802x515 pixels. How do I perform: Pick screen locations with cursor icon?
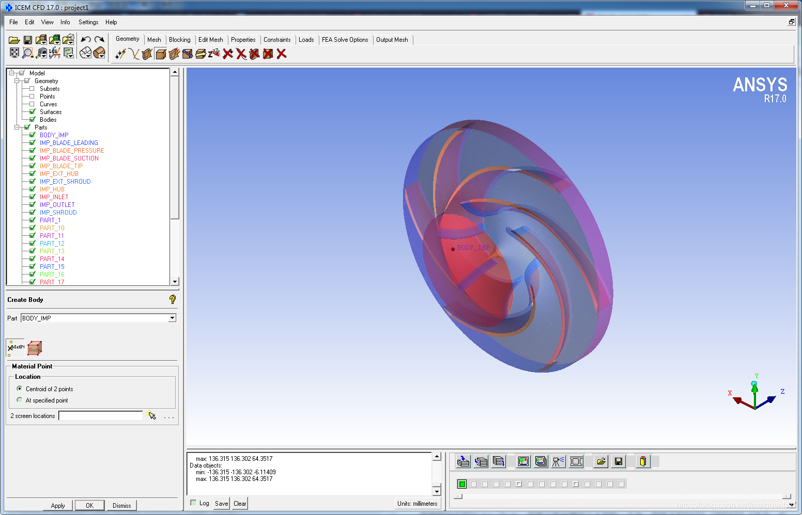(x=151, y=415)
